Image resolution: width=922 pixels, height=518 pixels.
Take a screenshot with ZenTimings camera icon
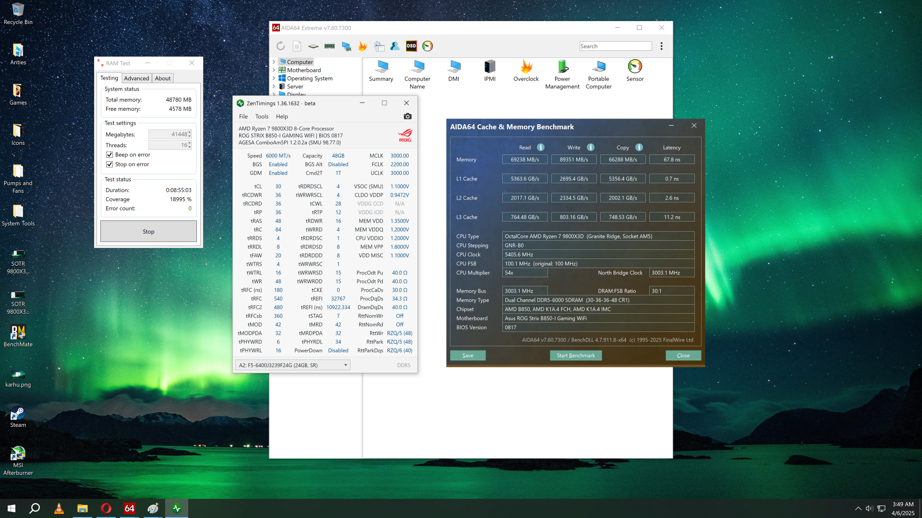pos(408,117)
